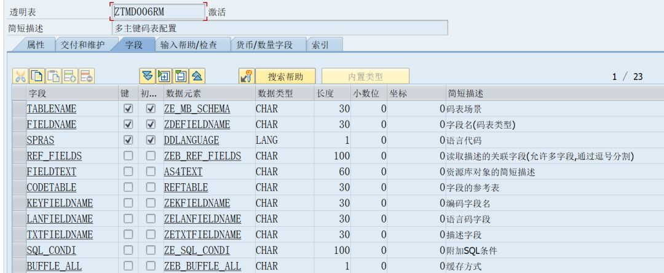Toggle initial-value checkbox for TABLENAME
This screenshot has height=273, width=664.
[x=151, y=109]
